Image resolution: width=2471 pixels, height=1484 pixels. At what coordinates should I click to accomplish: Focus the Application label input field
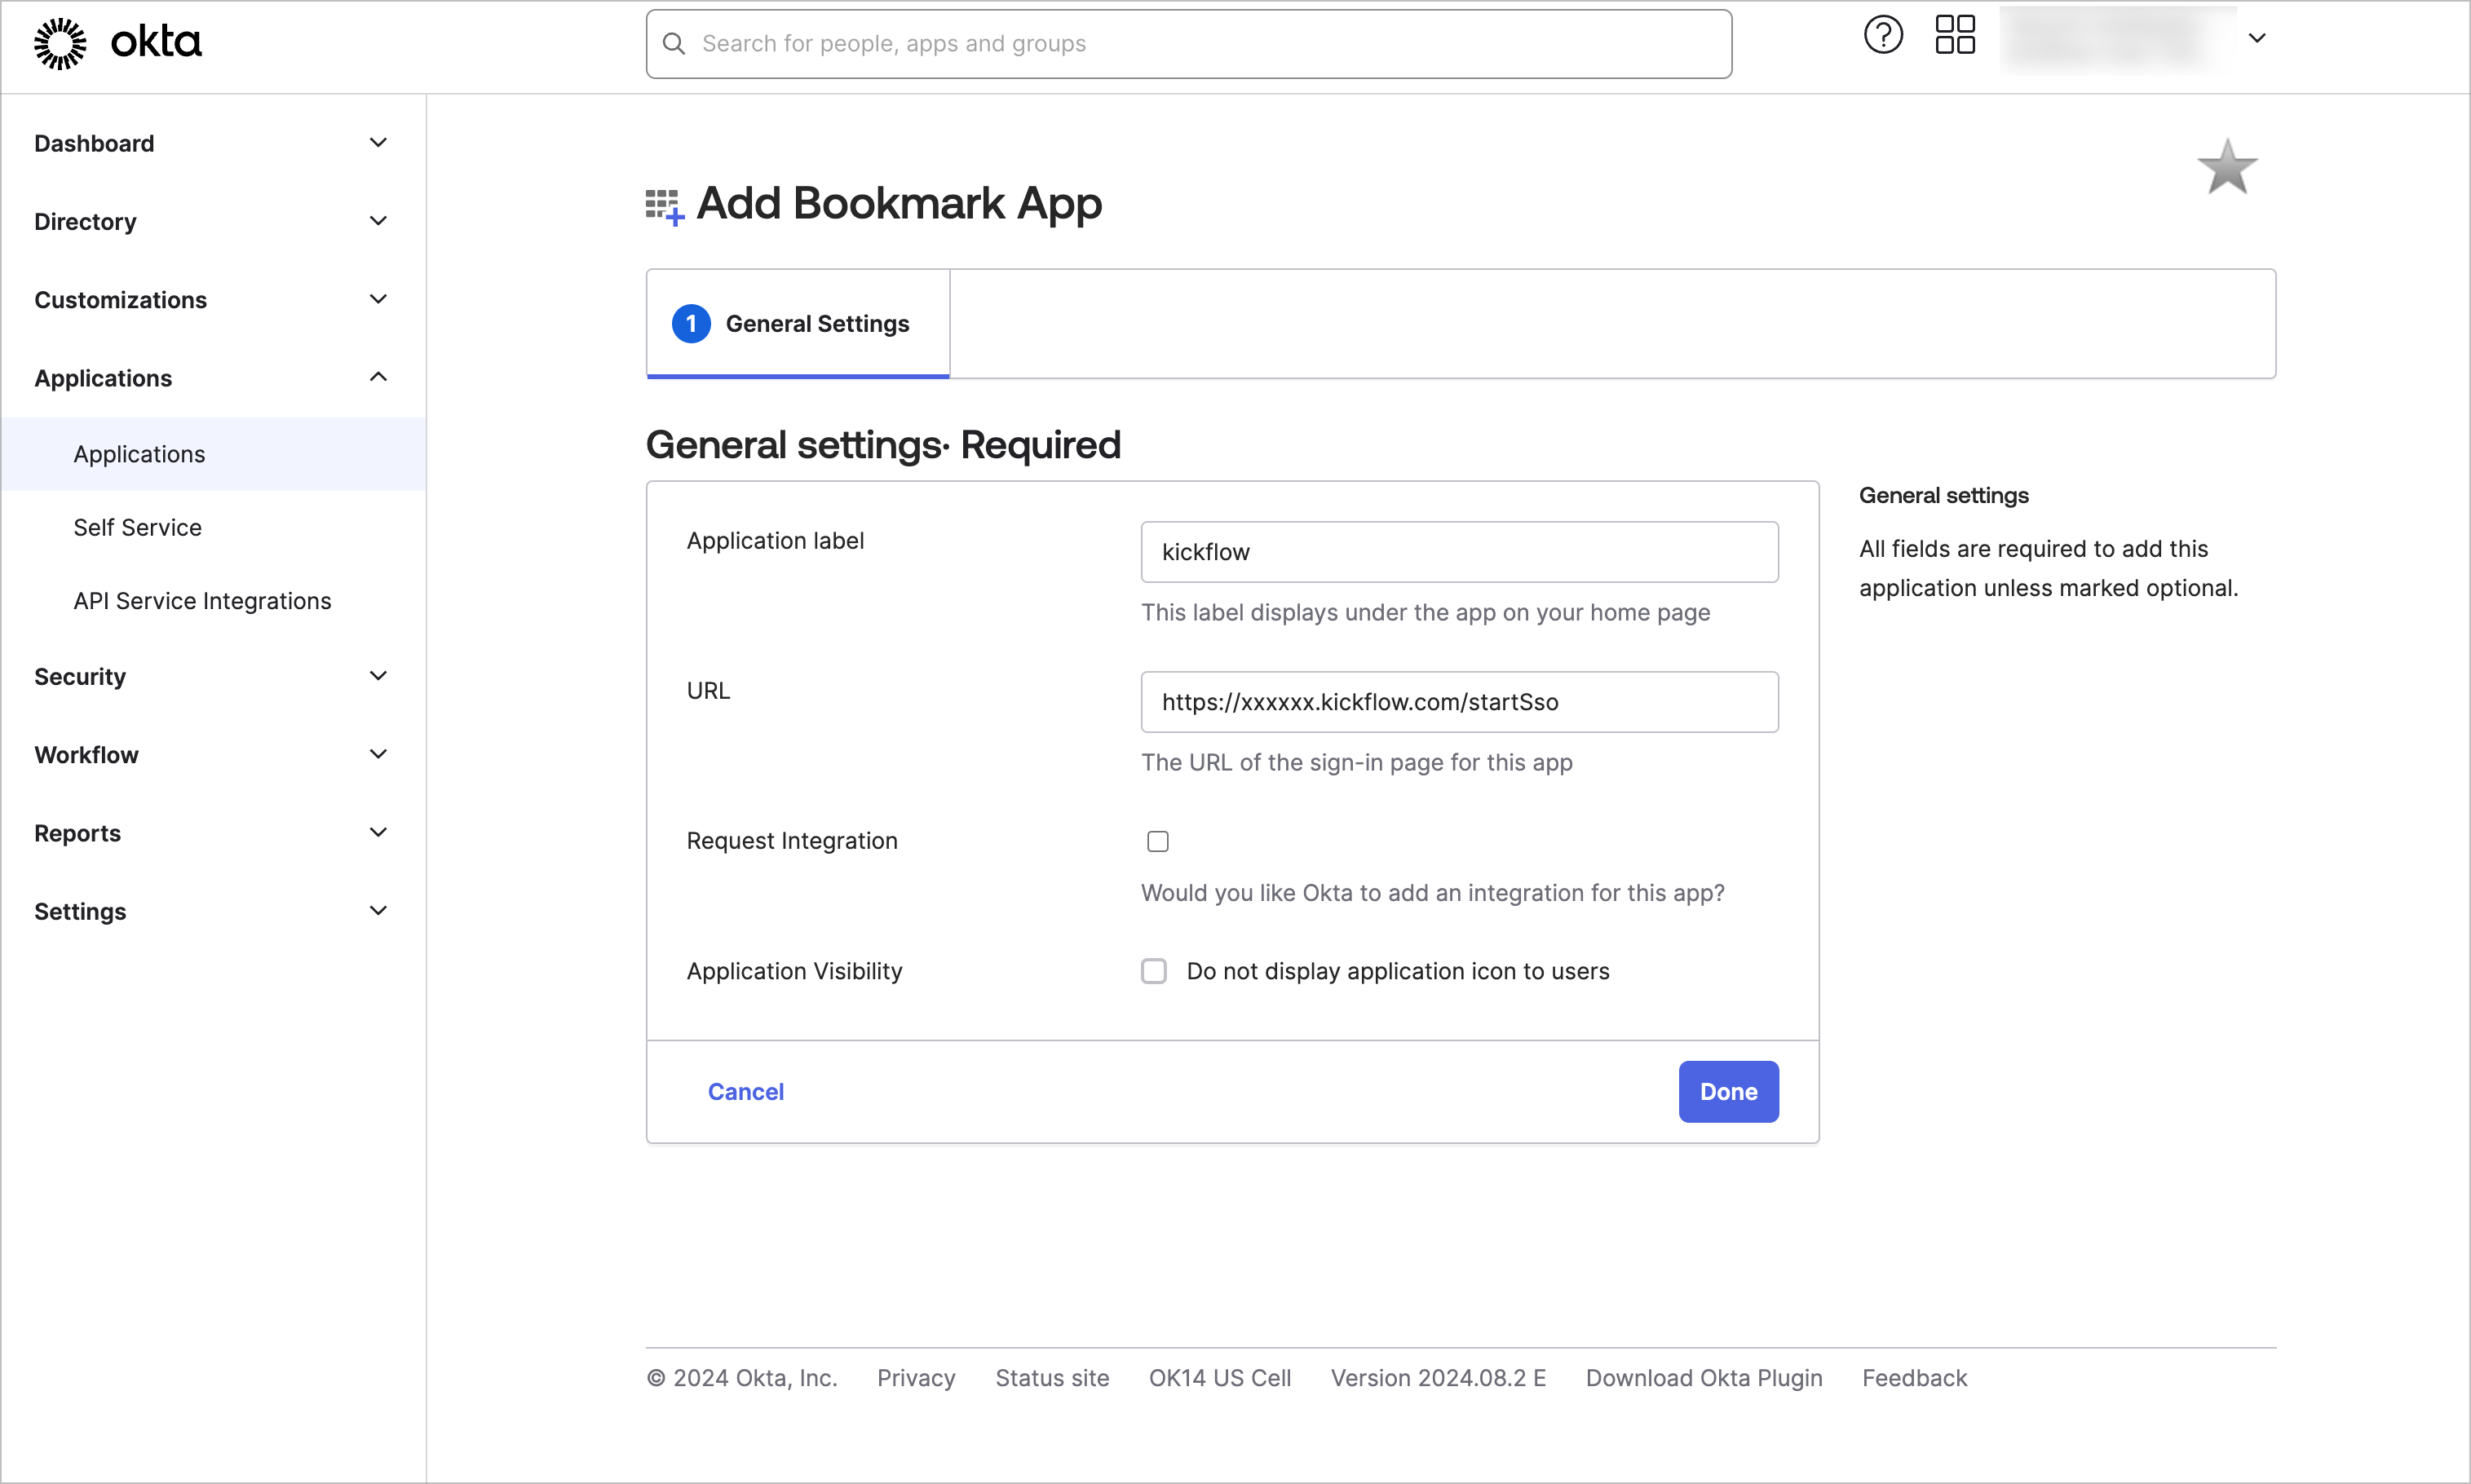(1459, 552)
